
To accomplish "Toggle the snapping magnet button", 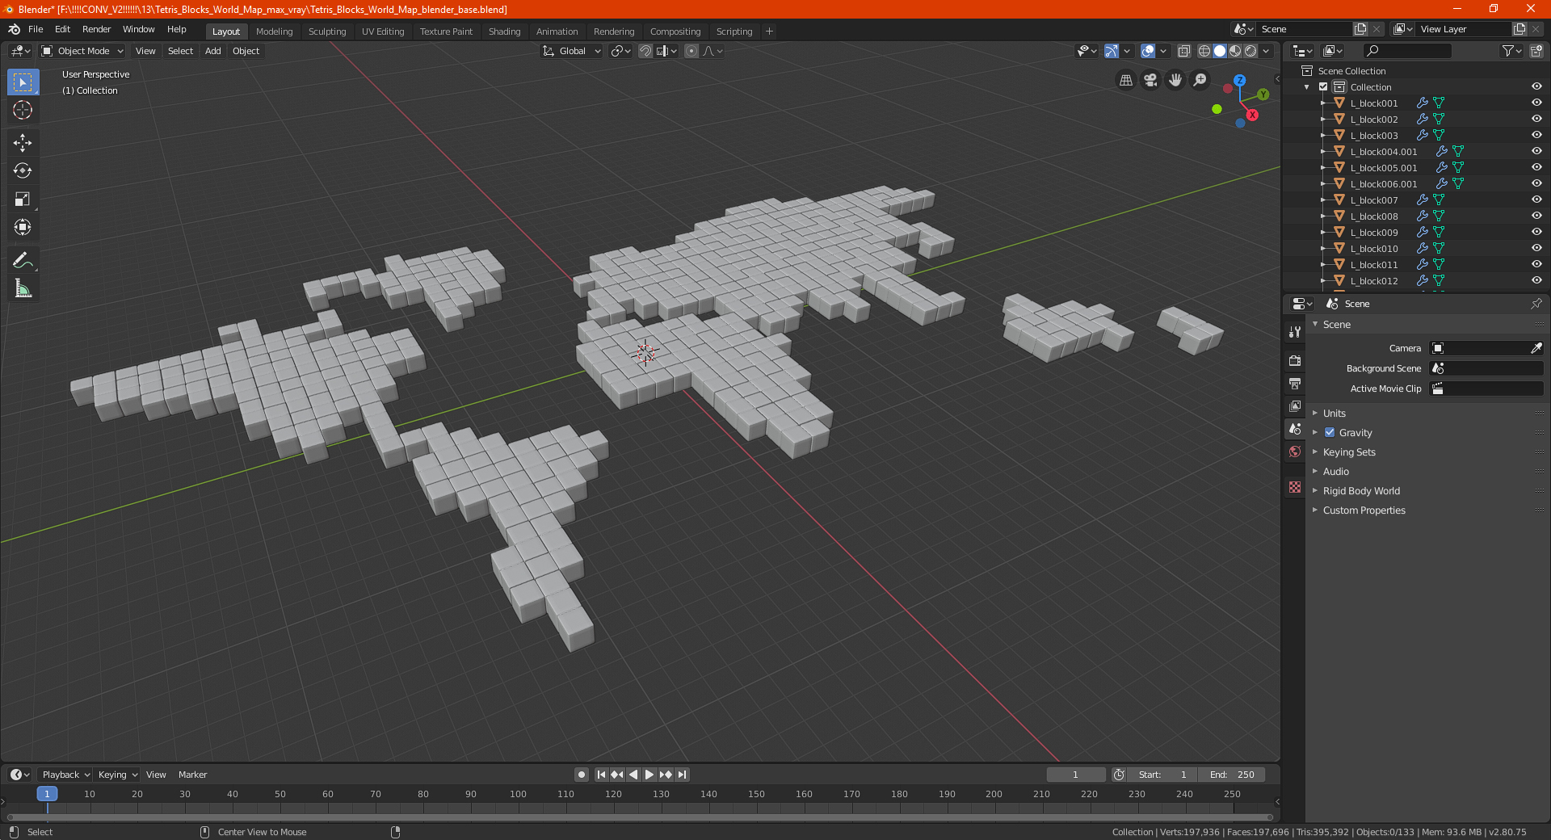I will [x=645, y=51].
